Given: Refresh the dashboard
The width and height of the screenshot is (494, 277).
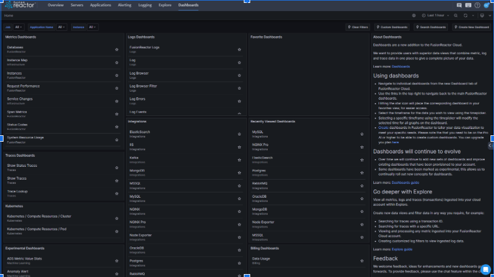Looking at the screenshot, I should [465, 15].
